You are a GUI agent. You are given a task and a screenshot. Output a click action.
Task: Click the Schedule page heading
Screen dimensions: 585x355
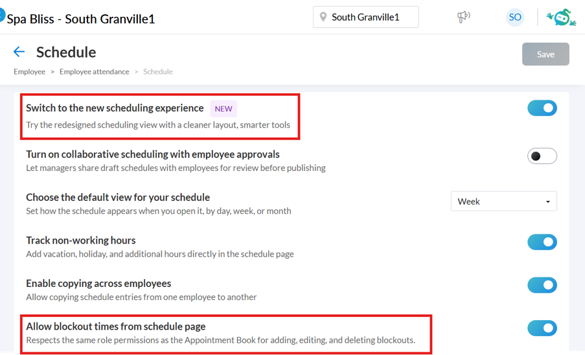click(x=66, y=52)
